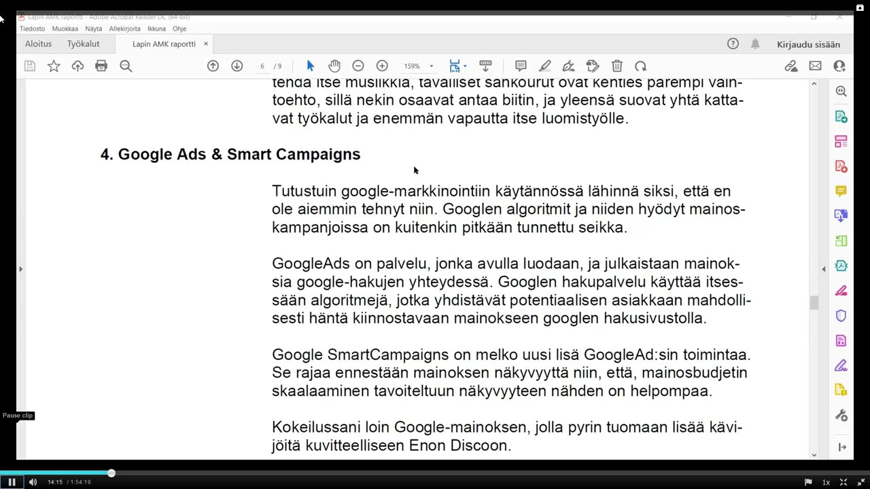Open the Muokkaa menu
The image size is (870, 489).
point(65,29)
